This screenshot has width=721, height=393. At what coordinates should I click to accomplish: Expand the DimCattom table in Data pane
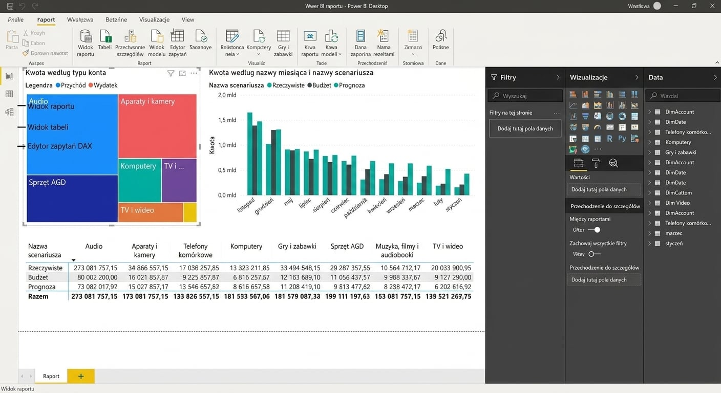point(650,192)
